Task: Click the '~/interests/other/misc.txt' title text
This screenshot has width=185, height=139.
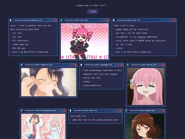Action: pos(128,20)
